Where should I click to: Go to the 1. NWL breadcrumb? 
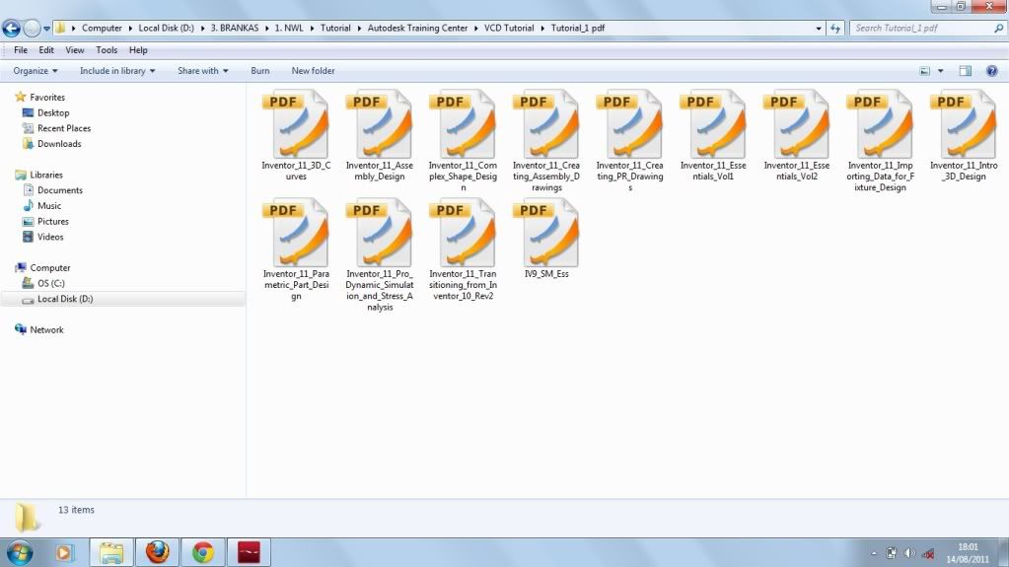click(x=289, y=29)
